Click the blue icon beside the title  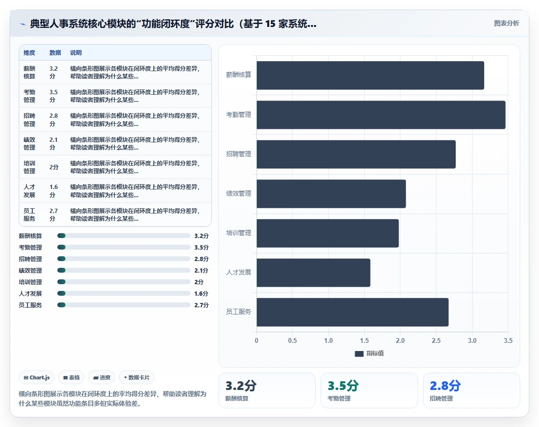tap(23, 24)
